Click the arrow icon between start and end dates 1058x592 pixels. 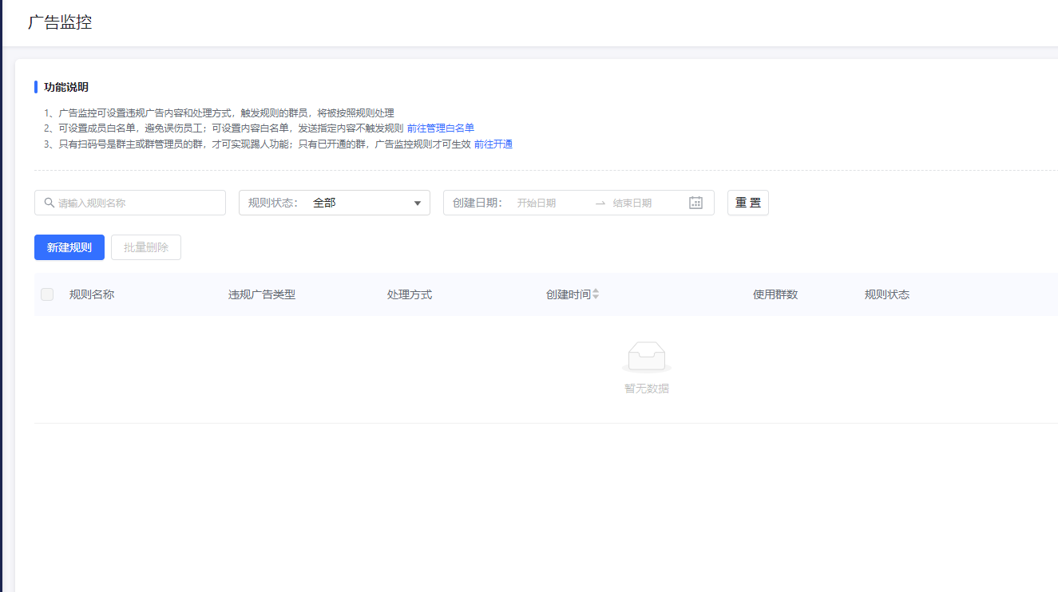tap(600, 203)
